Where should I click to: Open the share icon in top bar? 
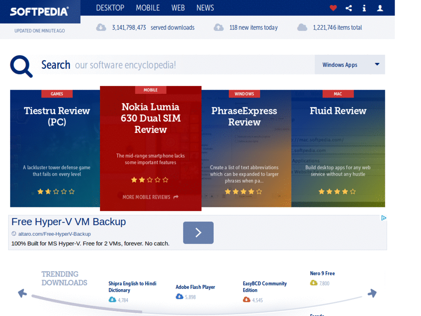(349, 8)
